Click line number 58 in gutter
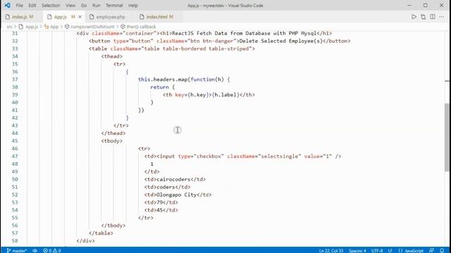Image resolution: width=451 pixels, height=253 pixels. [x=15, y=240]
